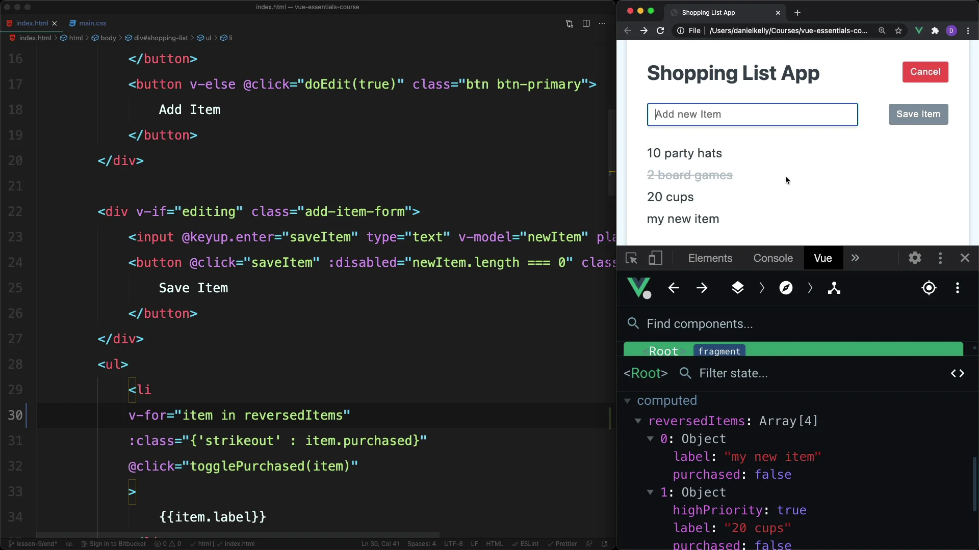Open Vue devtools component inspector layers icon
979x550 pixels.
point(737,288)
